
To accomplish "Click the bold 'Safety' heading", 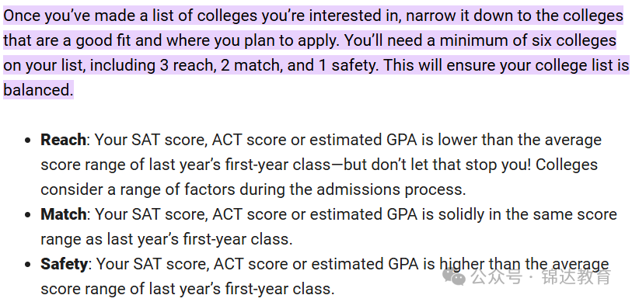I will (64, 265).
